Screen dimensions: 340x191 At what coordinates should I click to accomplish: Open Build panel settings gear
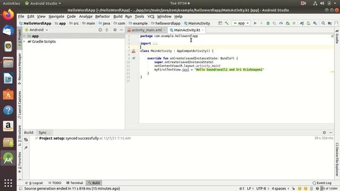(x=325, y=132)
